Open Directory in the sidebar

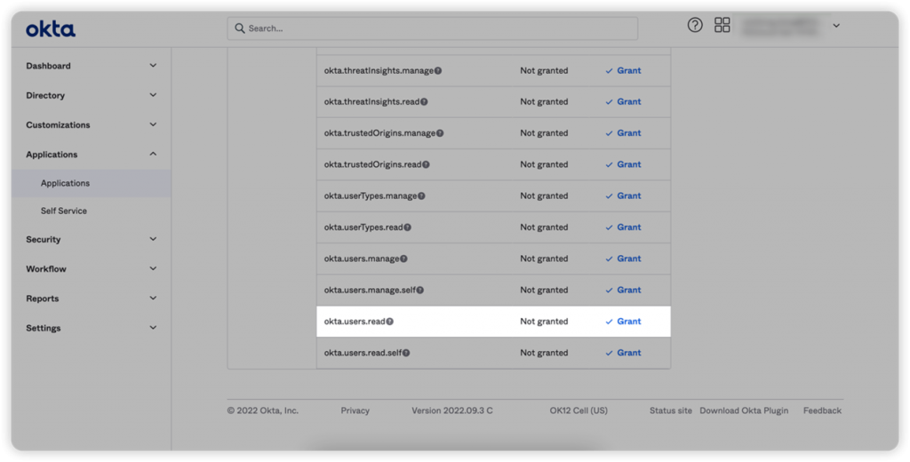[45, 95]
